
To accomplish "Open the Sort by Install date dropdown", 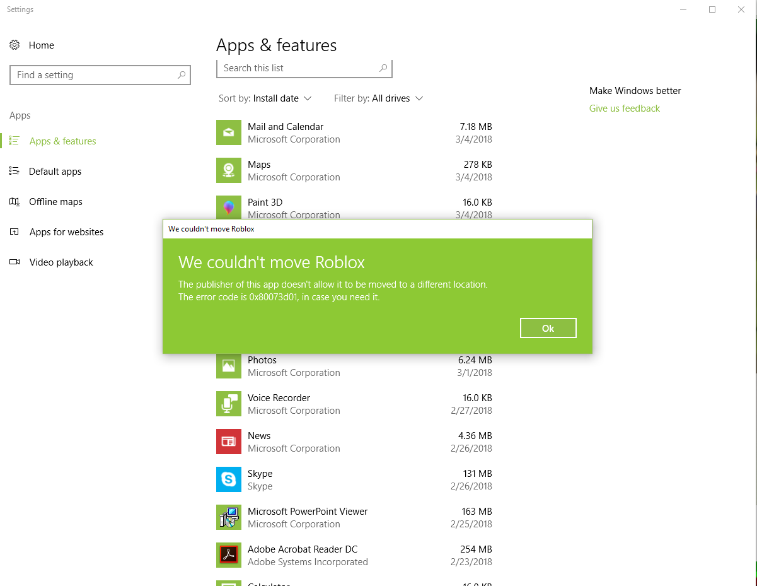I will [265, 98].
